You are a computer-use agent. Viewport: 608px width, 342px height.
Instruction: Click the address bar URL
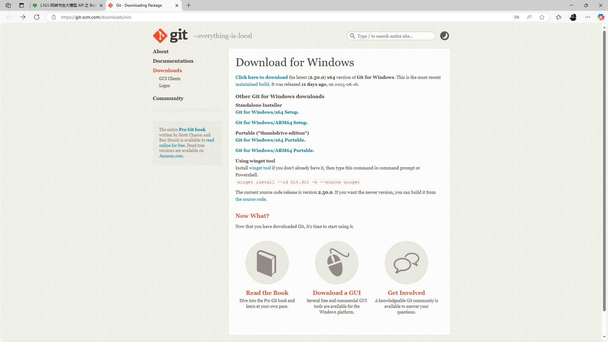click(96, 17)
